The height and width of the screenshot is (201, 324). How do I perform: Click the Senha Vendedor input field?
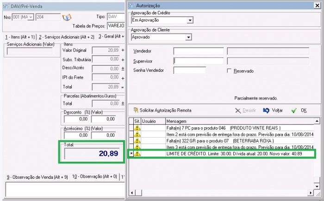coord(189,70)
